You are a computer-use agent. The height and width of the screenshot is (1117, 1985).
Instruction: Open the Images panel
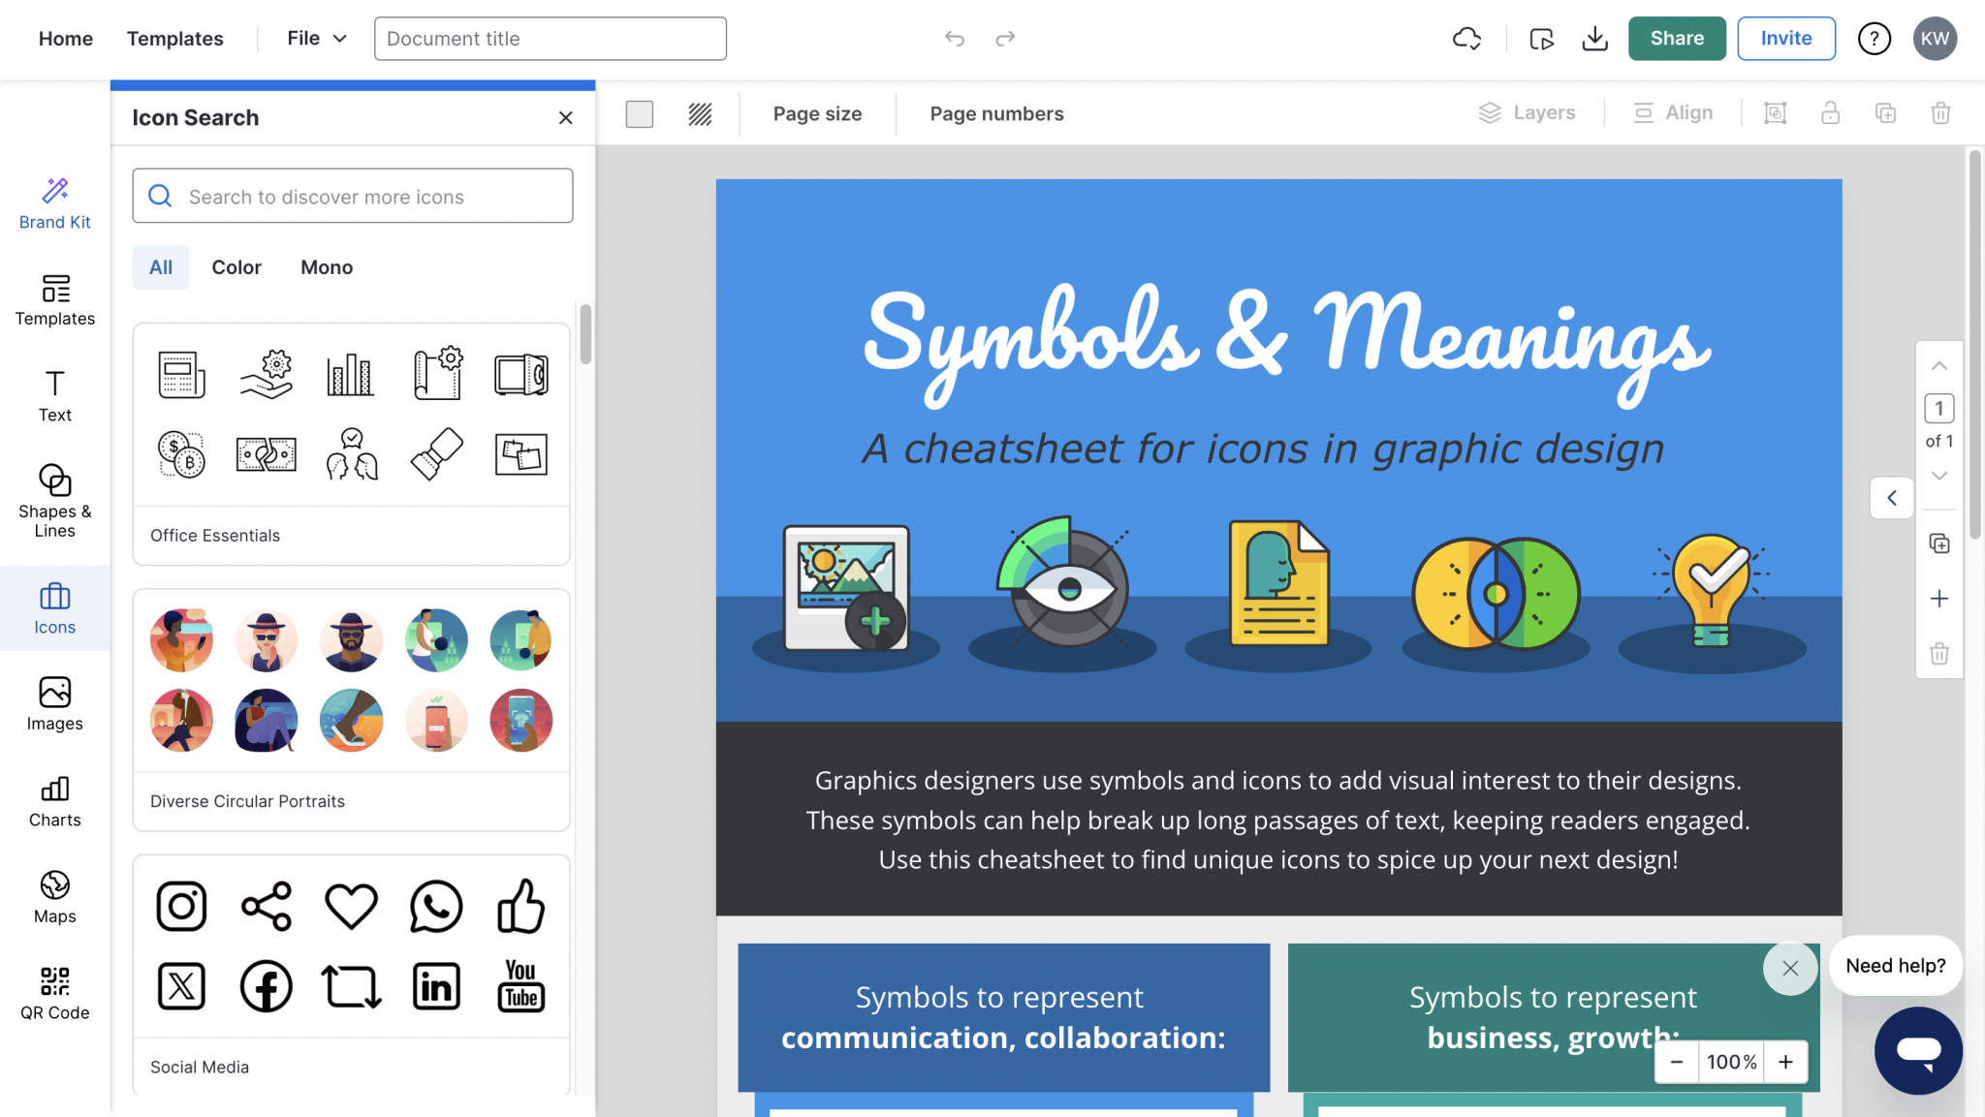[x=55, y=704]
